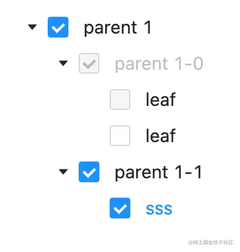Click the watermark text in the corner

coord(210,242)
